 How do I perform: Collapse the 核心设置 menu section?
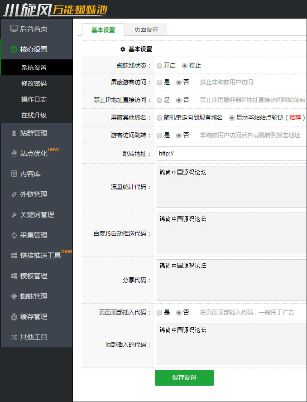point(37,49)
